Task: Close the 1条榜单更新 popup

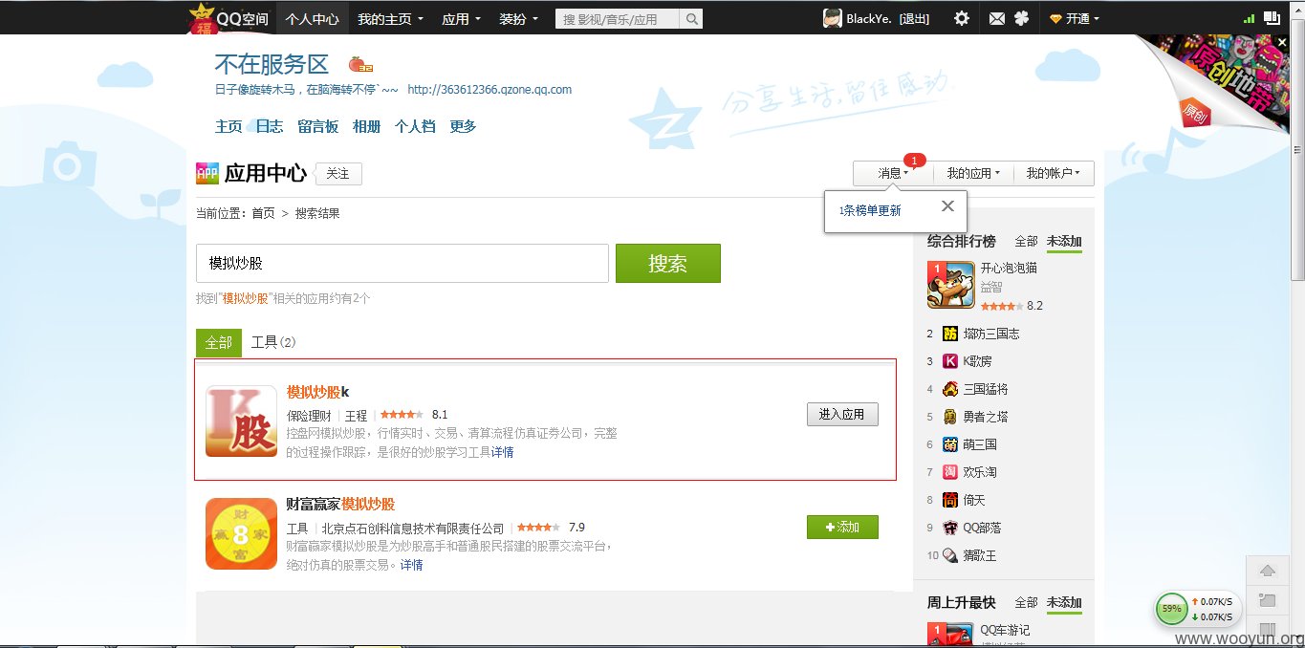Action: click(x=947, y=206)
